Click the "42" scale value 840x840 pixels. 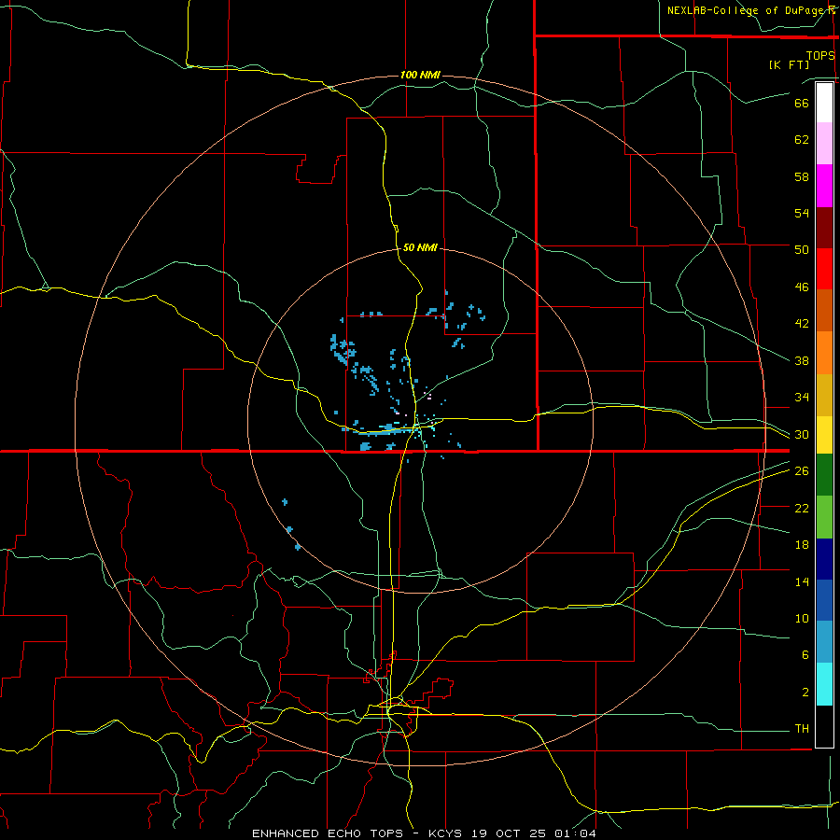tap(802, 324)
